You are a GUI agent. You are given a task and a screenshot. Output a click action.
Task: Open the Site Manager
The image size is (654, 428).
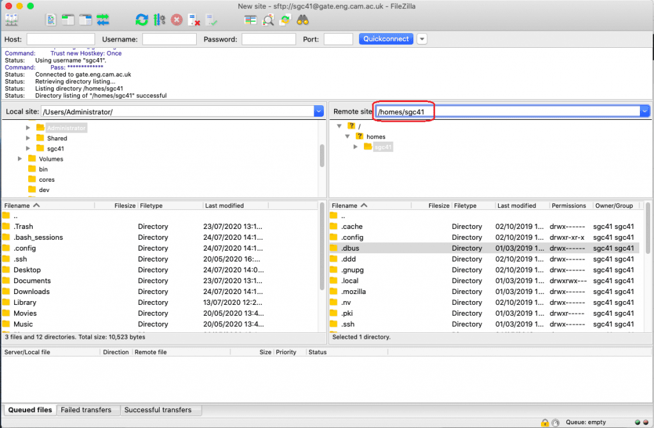tap(11, 19)
